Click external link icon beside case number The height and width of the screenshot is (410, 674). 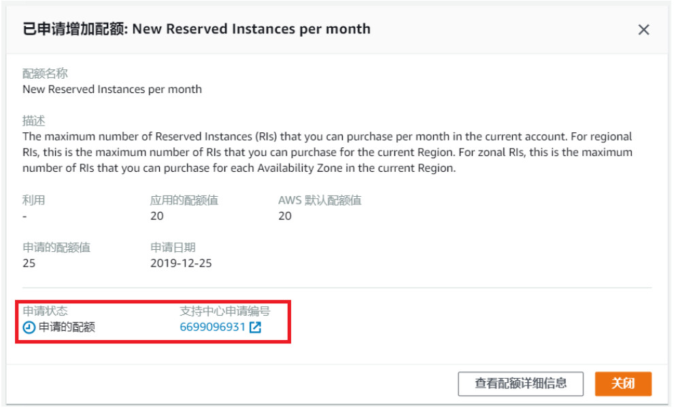click(255, 327)
